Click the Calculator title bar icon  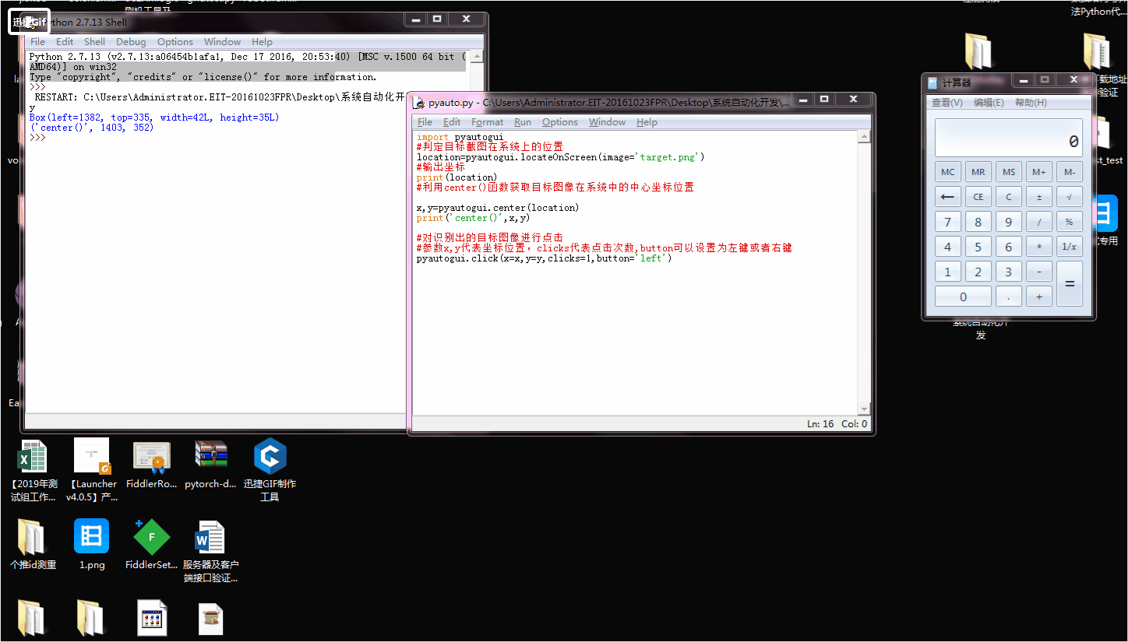click(x=932, y=82)
